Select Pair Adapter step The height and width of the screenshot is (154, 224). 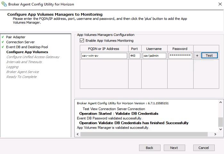pos(16,37)
